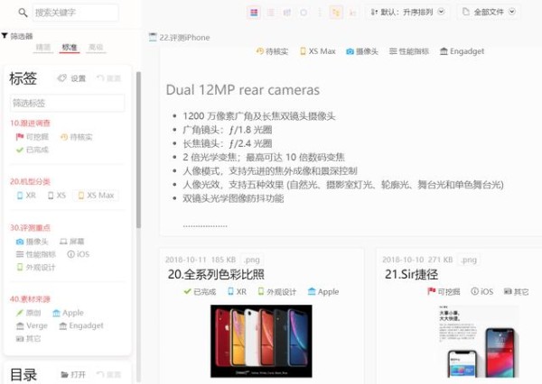Toggle the highlighted folder tree icon

click(x=336, y=13)
